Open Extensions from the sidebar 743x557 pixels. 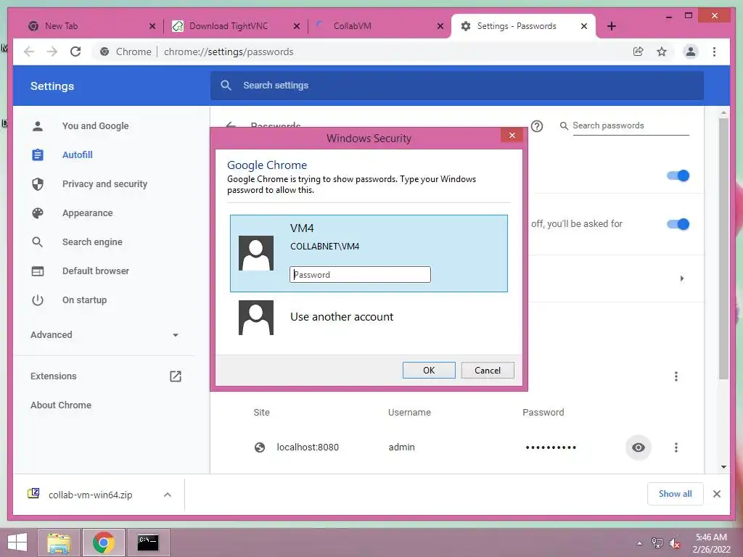[x=53, y=376]
